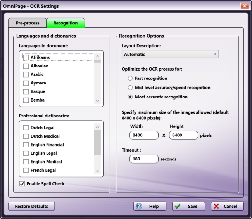Click the Height input field
The image size is (252, 219).
point(183,135)
